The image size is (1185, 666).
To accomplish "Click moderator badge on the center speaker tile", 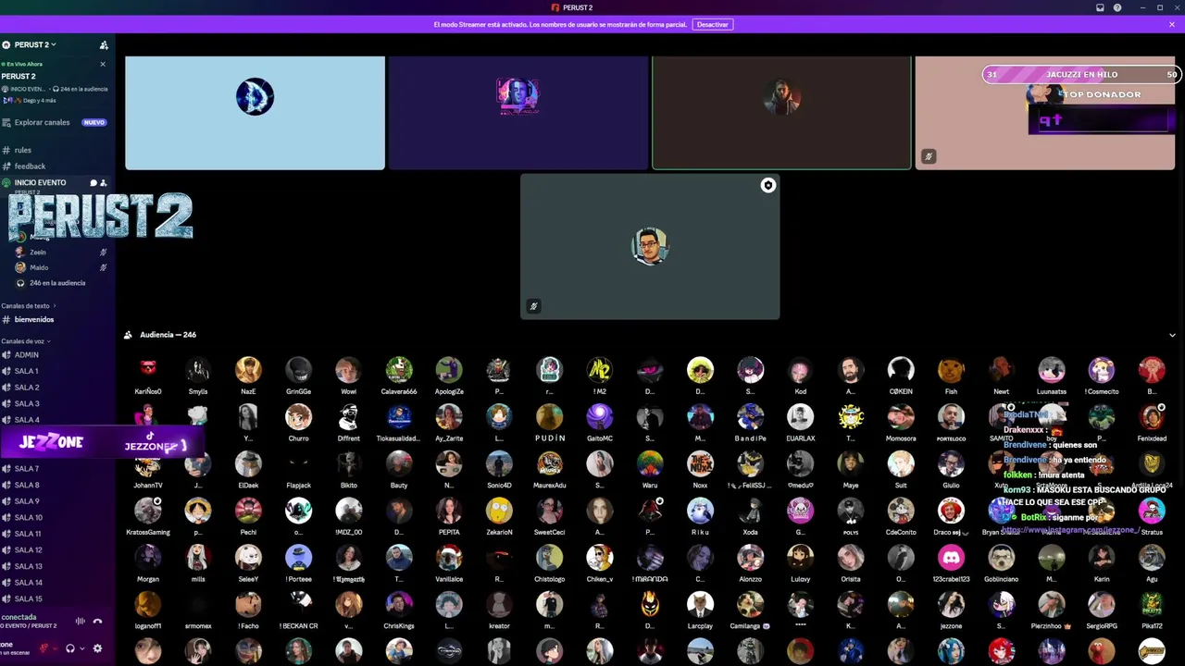I will [x=767, y=186].
